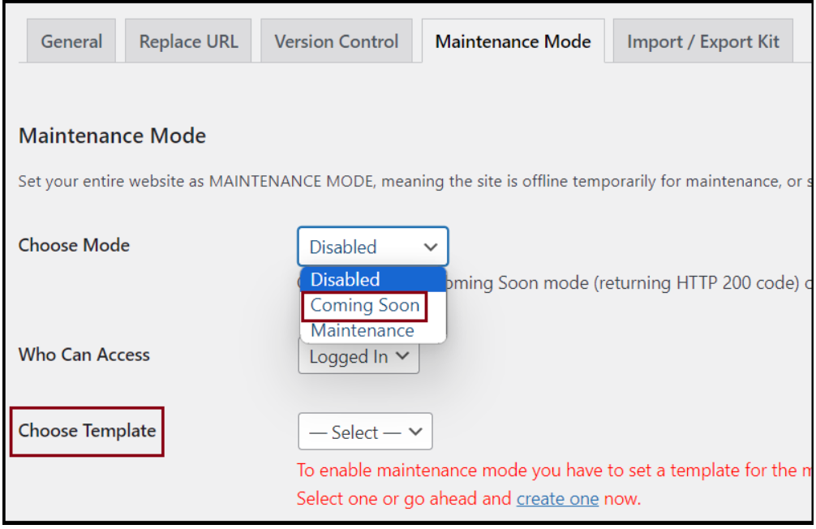The image size is (816, 529).
Task: Click the Maintenance Mode section heading
Action: click(112, 135)
